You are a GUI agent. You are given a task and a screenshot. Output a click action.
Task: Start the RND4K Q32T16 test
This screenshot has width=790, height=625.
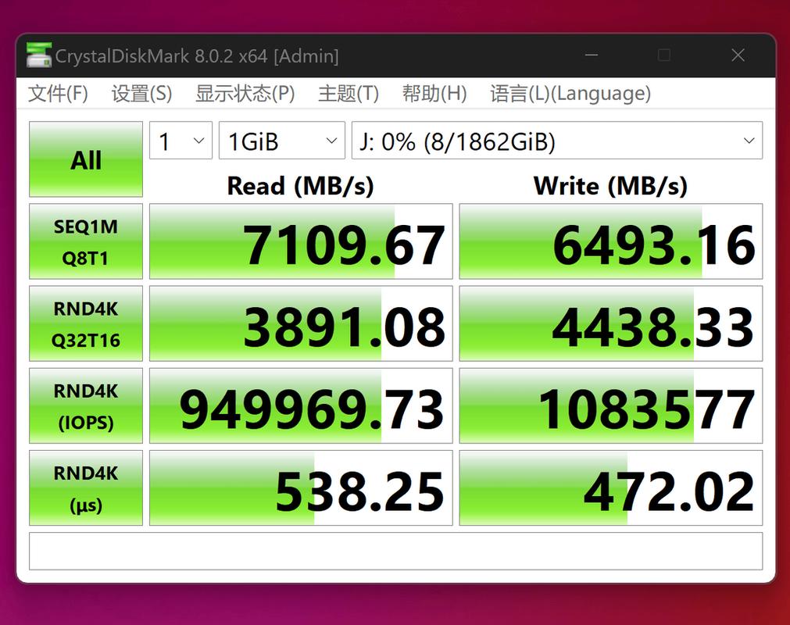click(86, 324)
